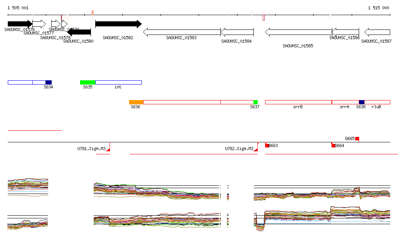Click the red U781.SigA.M3 promoter marker

pos(108,150)
